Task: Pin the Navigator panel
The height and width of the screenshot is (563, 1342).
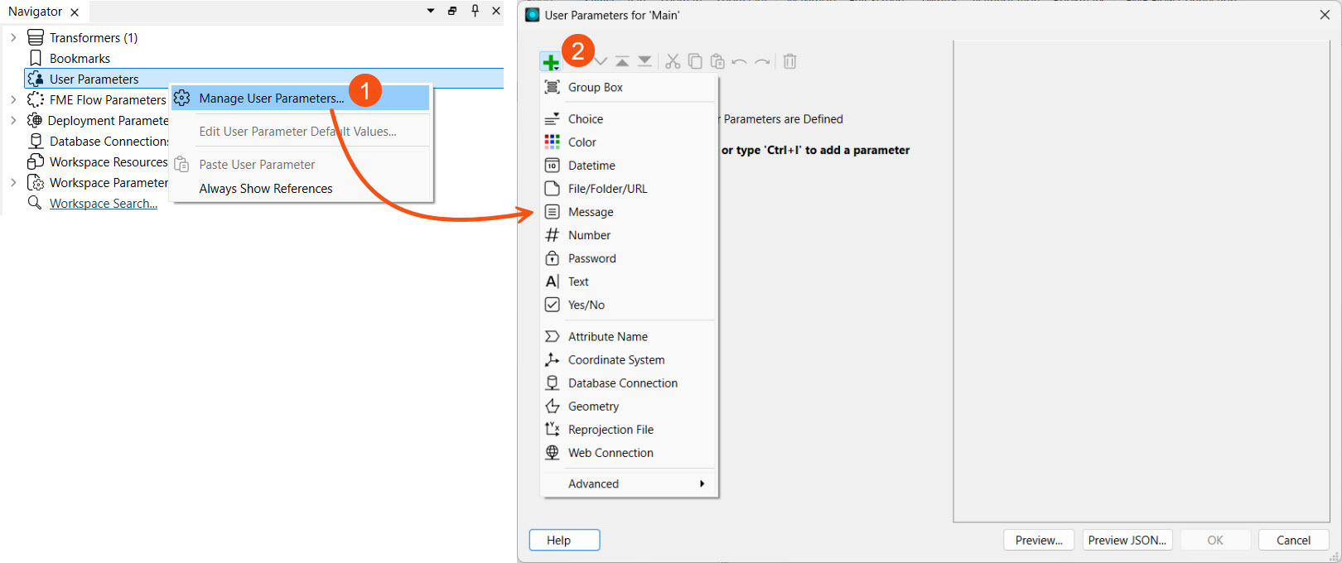Action: coord(475,11)
